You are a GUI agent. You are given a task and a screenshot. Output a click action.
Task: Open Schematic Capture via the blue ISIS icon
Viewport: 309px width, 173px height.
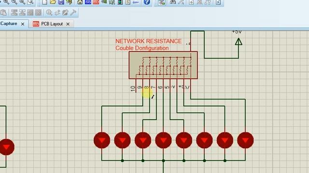click(88, 2)
